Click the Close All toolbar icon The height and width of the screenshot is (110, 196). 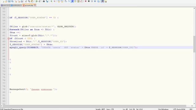point(19,1)
